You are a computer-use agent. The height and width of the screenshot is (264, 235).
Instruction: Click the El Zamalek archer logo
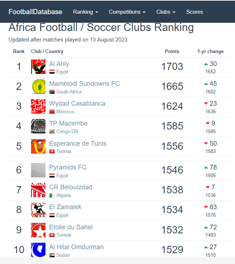point(38,210)
